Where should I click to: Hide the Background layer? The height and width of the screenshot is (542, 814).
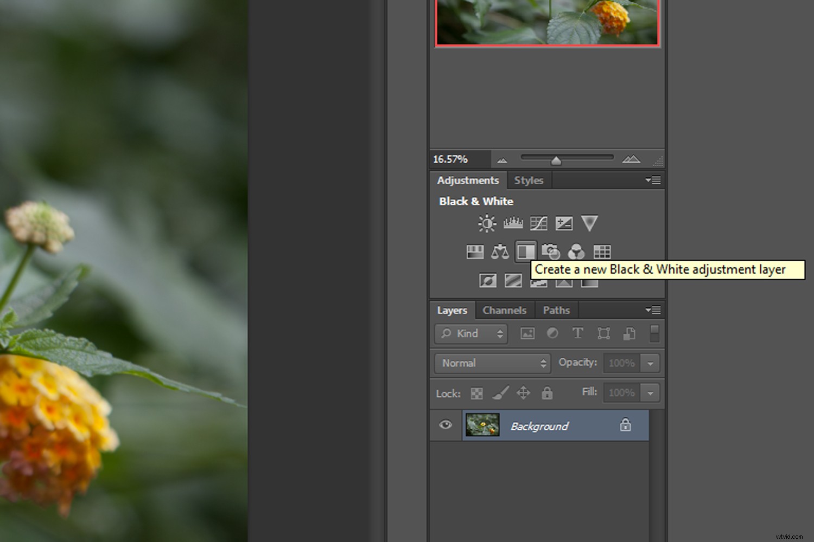(446, 425)
